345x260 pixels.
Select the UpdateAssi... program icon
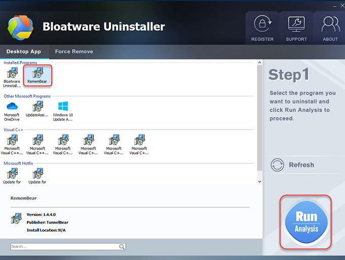point(37,109)
